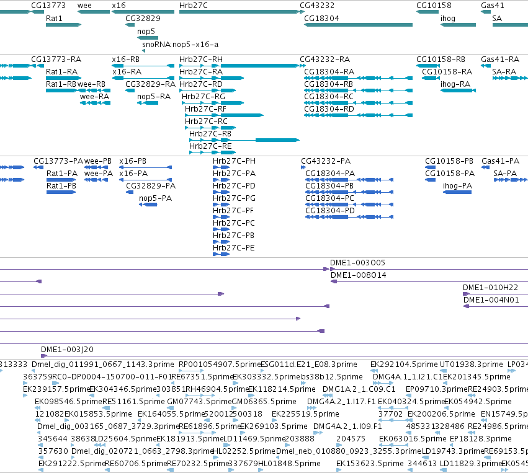Select EST LD11469.5prime
This screenshot has width=528, height=473.
(x=254, y=439)
